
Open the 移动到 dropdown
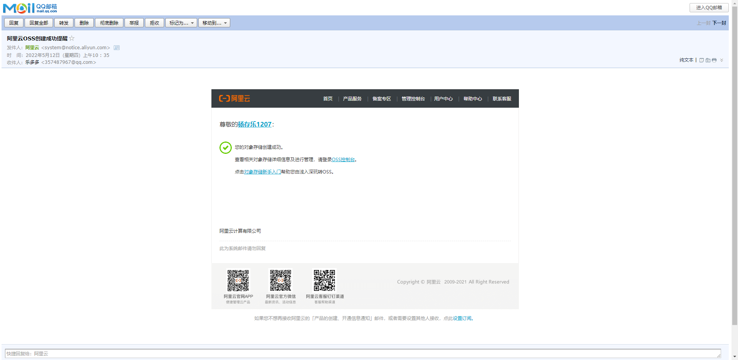point(214,23)
